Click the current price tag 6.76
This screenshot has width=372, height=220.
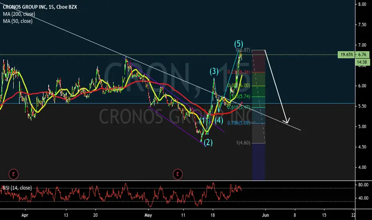coord(362,55)
